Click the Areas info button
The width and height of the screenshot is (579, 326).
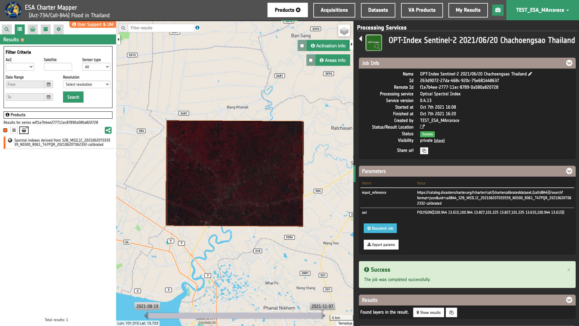(333, 60)
